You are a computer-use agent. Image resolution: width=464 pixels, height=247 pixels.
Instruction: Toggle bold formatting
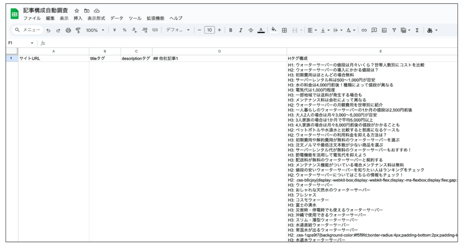231,30
